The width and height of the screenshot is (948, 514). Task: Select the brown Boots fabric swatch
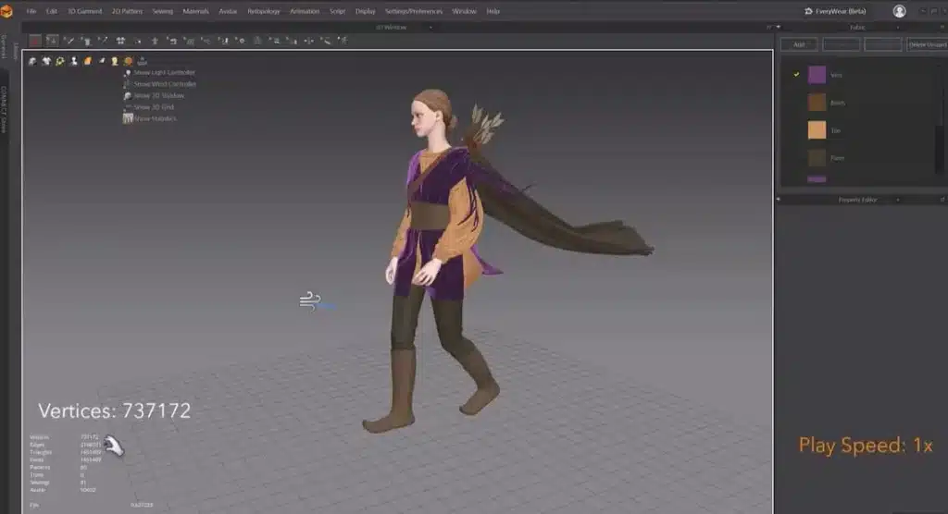click(x=817, y=102)
